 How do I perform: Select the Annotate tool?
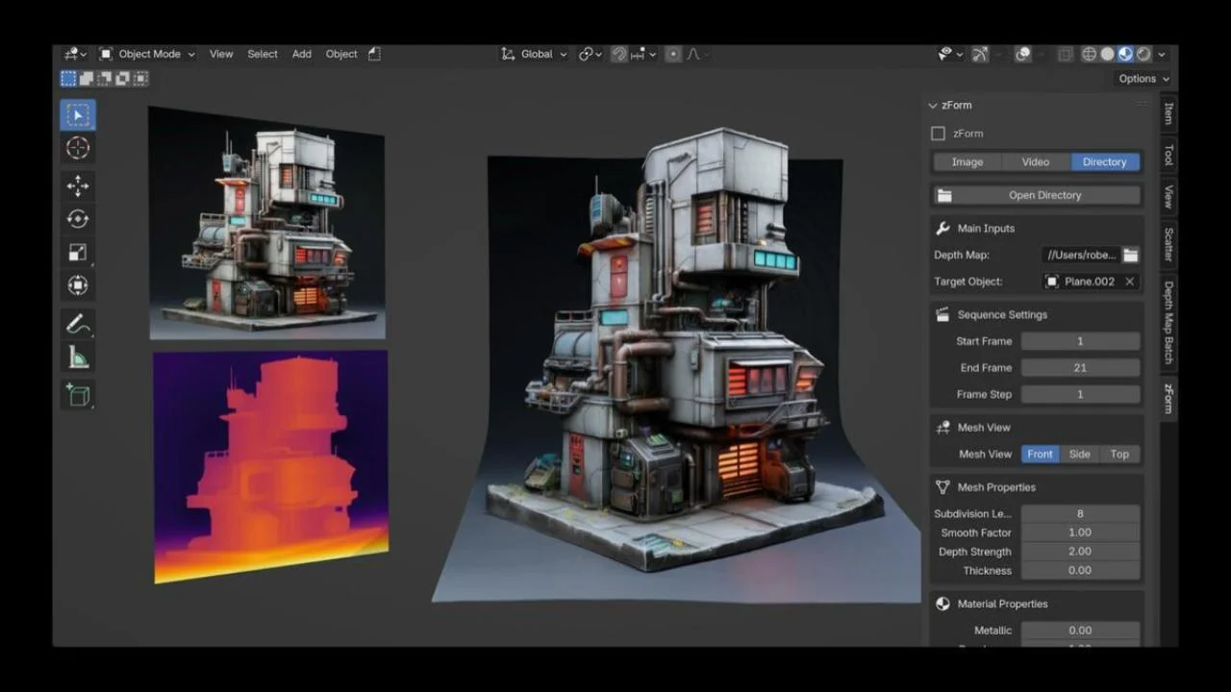click(x=78, y=325)
